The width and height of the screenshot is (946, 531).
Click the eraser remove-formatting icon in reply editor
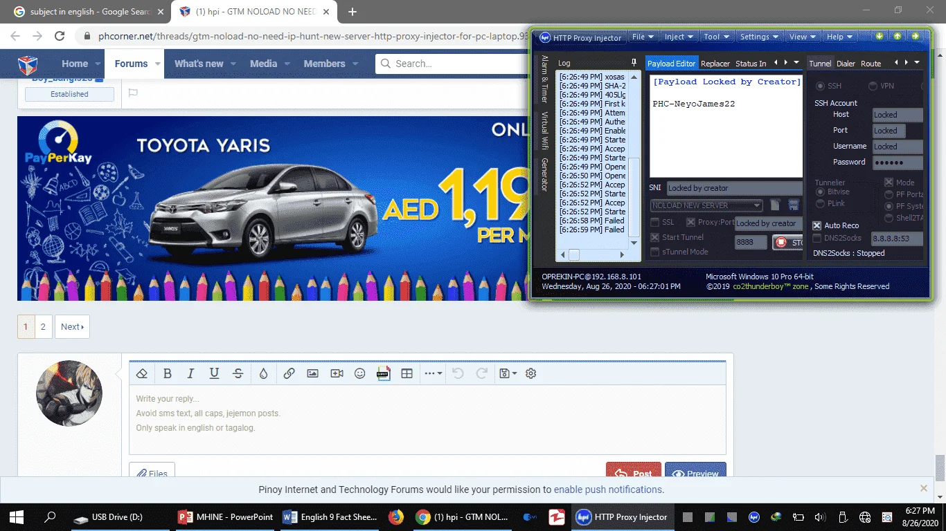[x=142, y=373]
